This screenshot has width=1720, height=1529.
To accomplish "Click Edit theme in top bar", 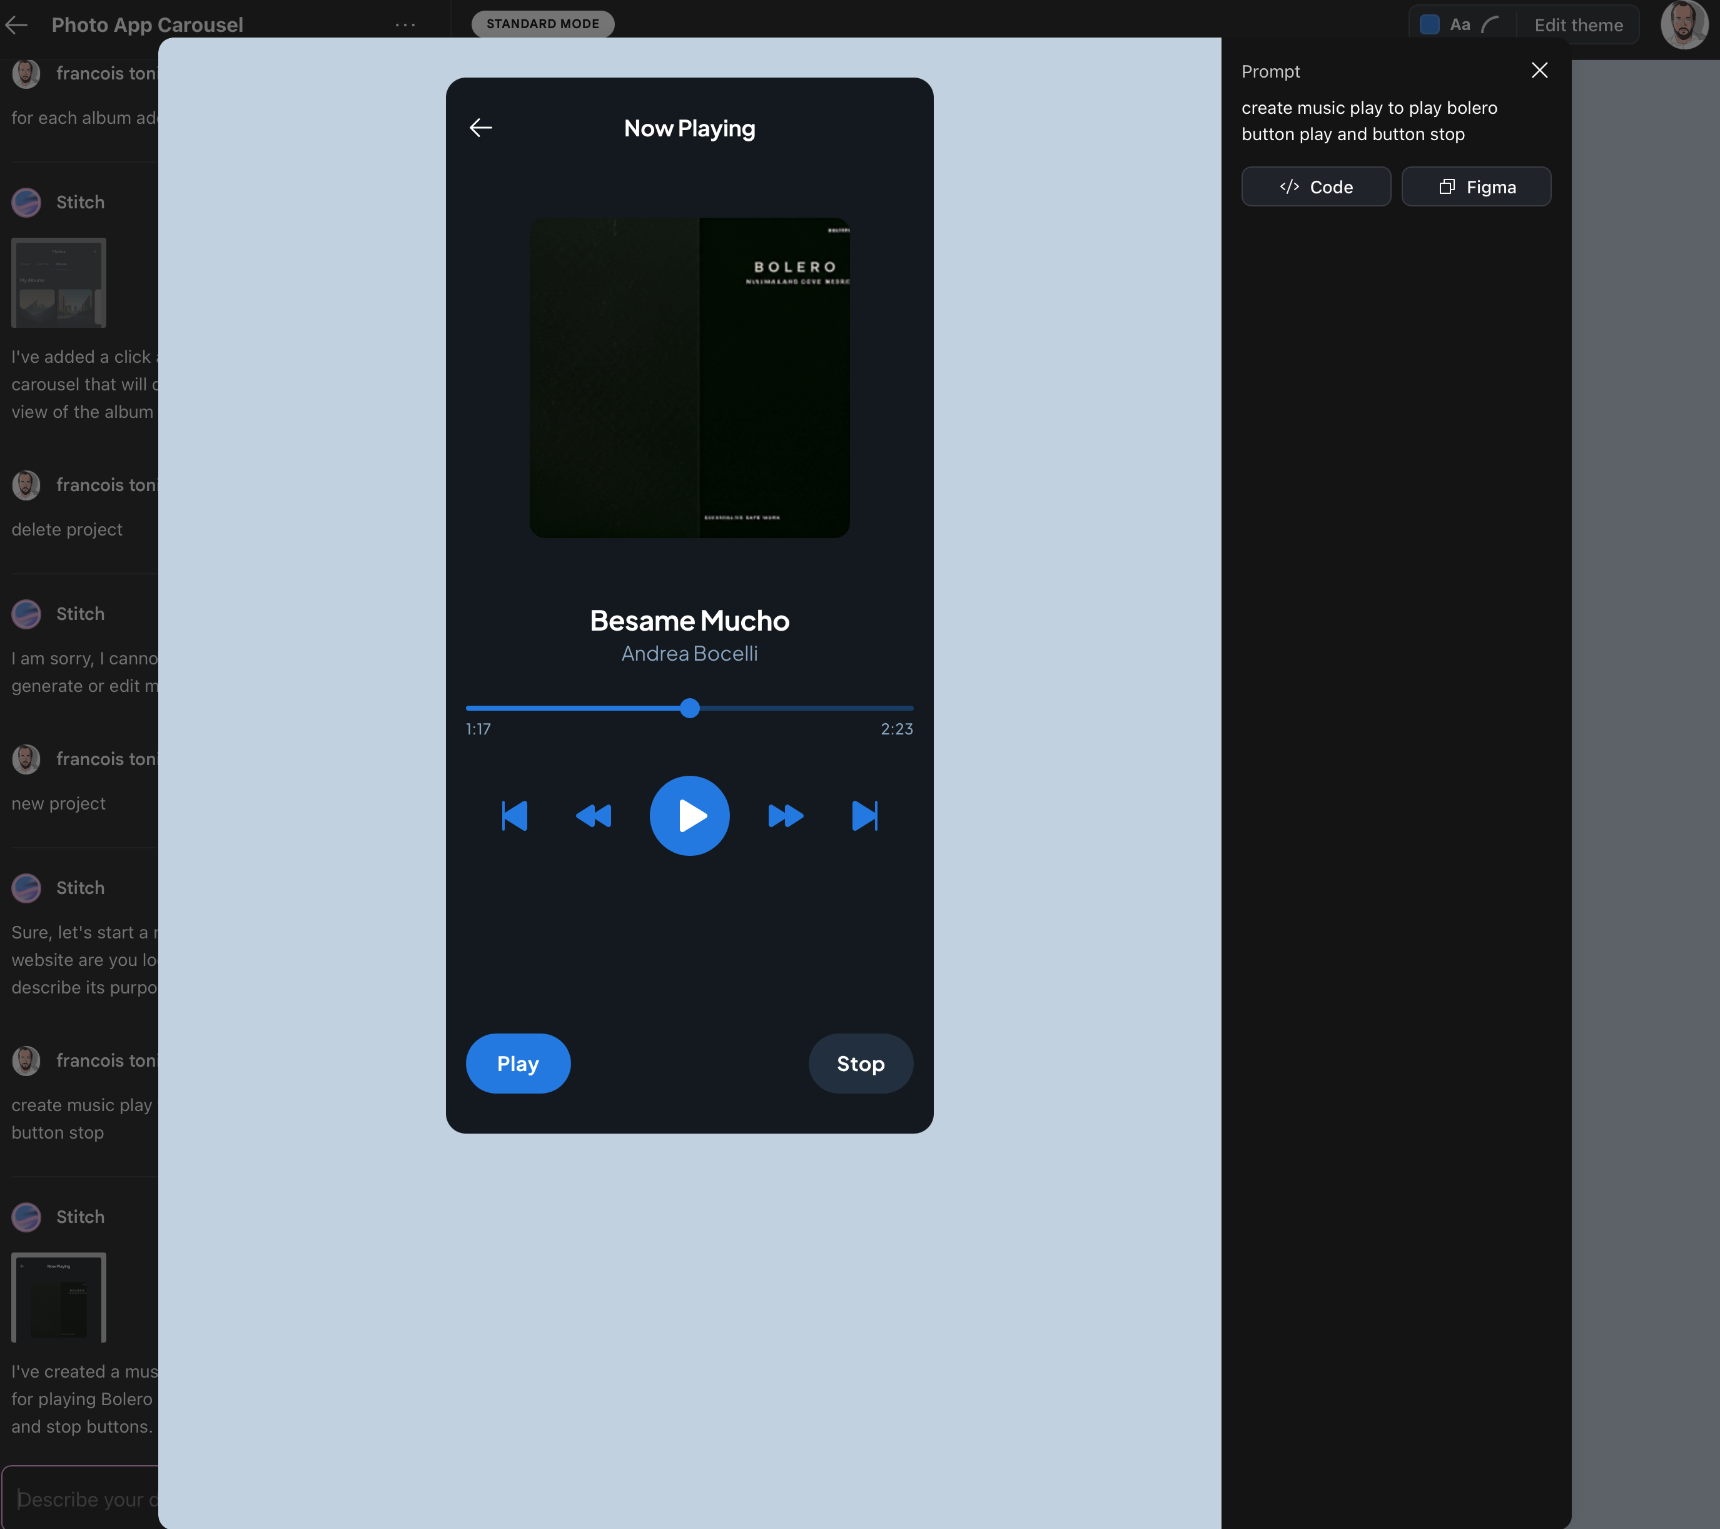I will point(1578,25).
